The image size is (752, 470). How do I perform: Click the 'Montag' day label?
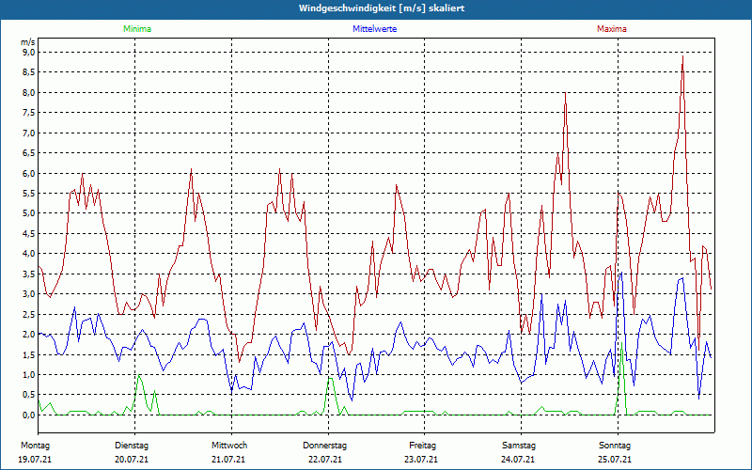35,446
